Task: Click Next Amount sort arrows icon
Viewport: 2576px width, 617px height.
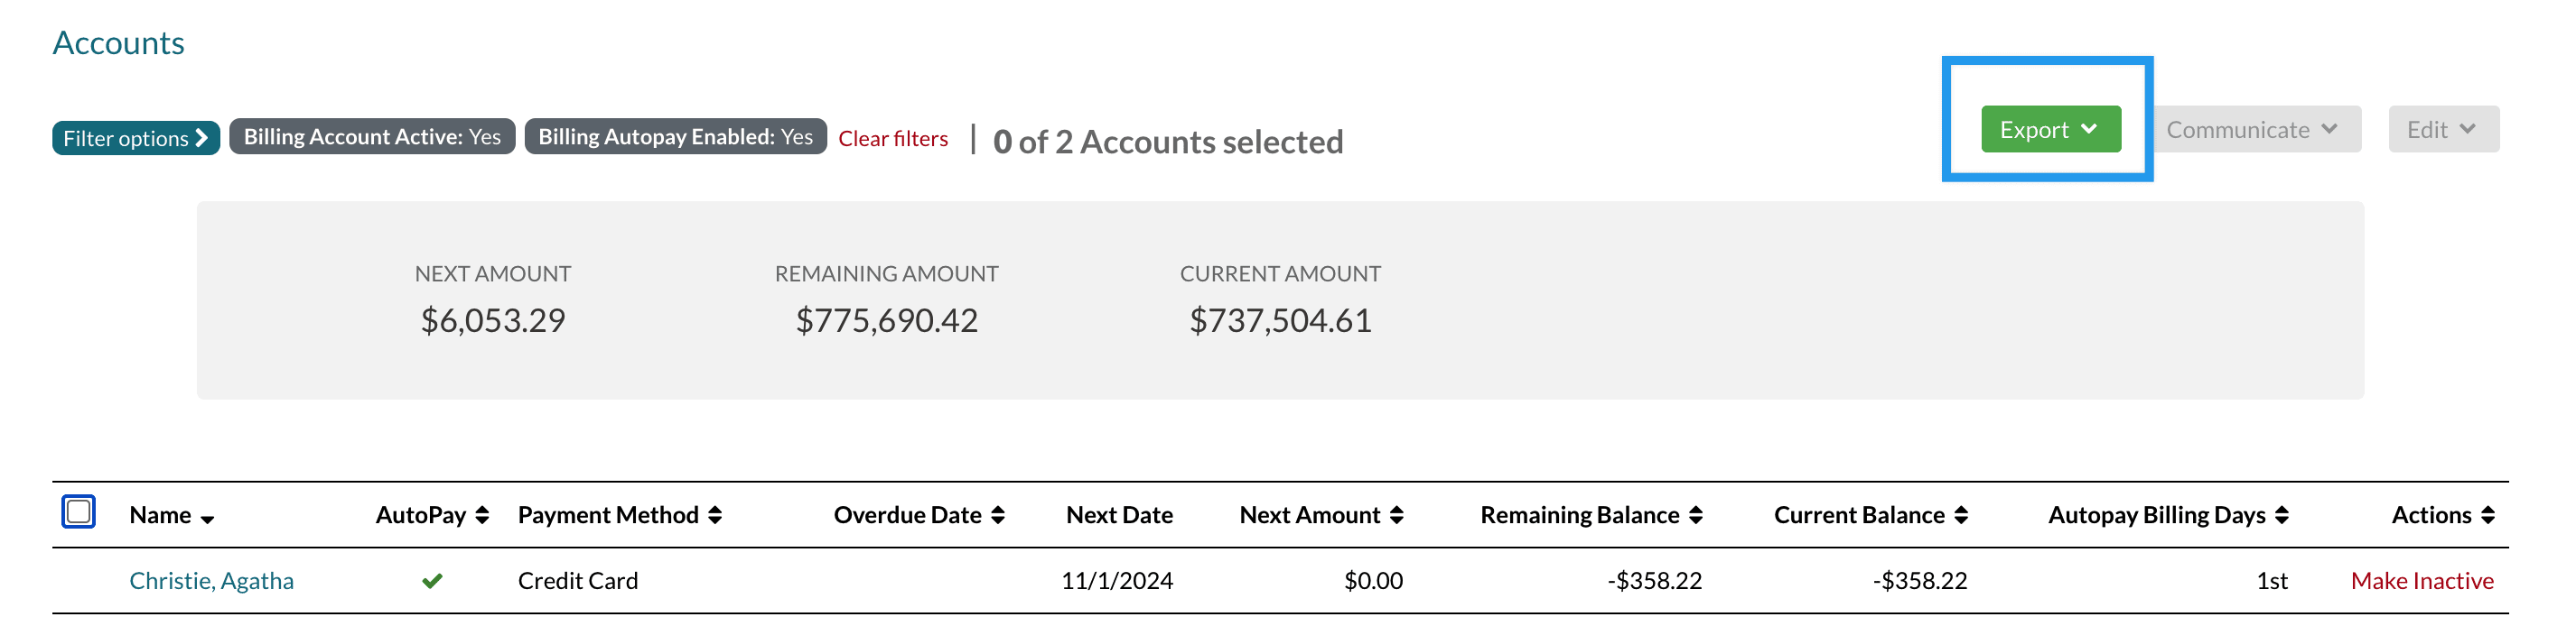Action: [x=1397, y=515]
